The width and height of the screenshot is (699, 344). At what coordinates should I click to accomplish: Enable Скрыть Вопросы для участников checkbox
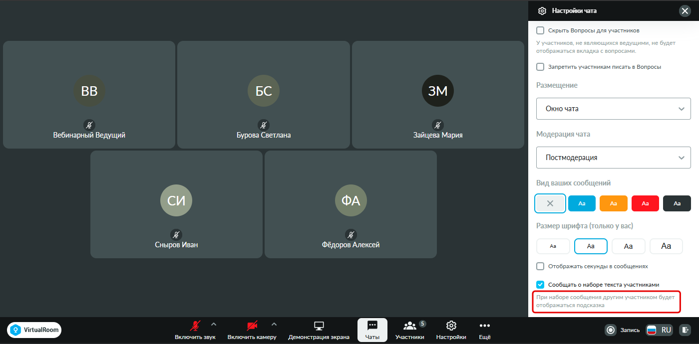pos(540,30)
